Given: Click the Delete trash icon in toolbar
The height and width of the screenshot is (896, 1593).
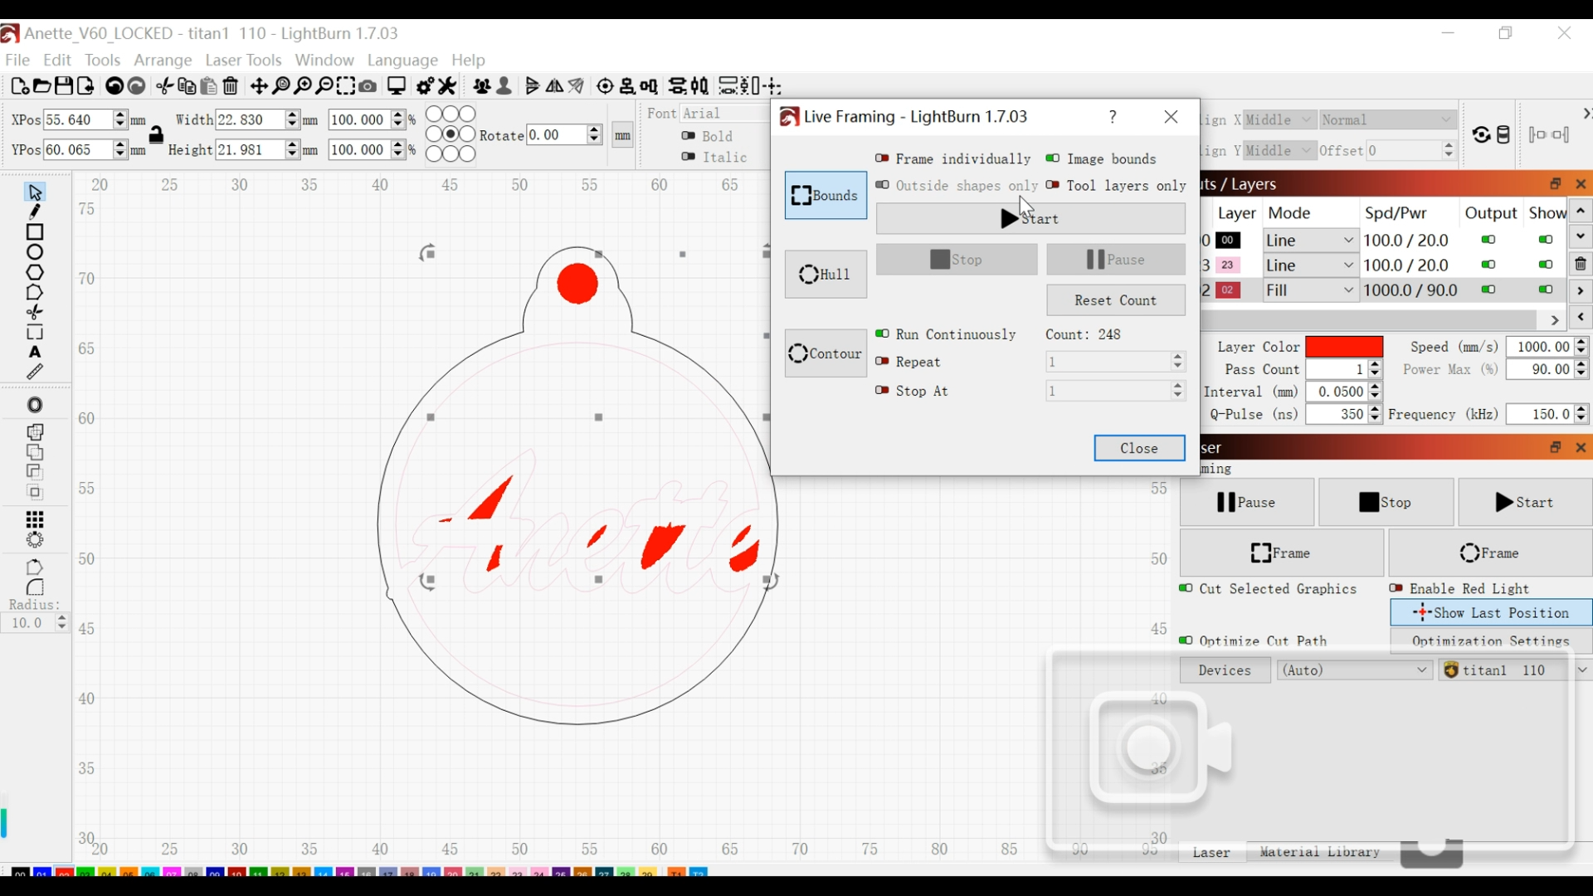Looking at the screenshot, I should (231, 86).
